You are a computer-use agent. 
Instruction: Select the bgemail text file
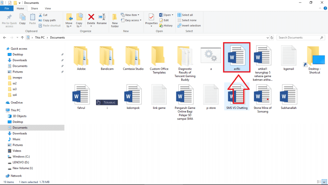tap(289, 58)
